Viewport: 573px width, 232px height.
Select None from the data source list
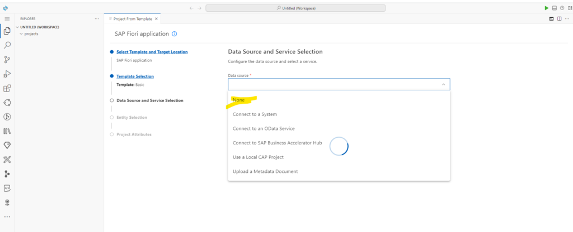[x=339, y=100]
